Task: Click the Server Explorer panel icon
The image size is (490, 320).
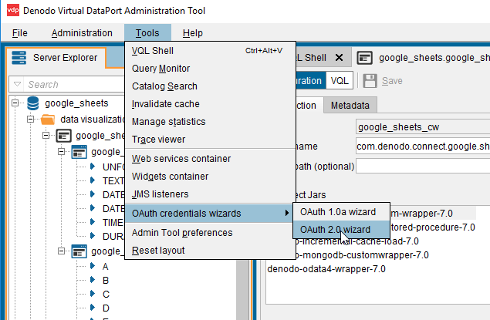Action: pyautogui.click(x=19, y=58)
